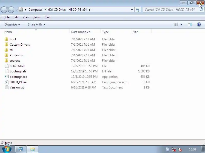Open the Edit menu

16,17
